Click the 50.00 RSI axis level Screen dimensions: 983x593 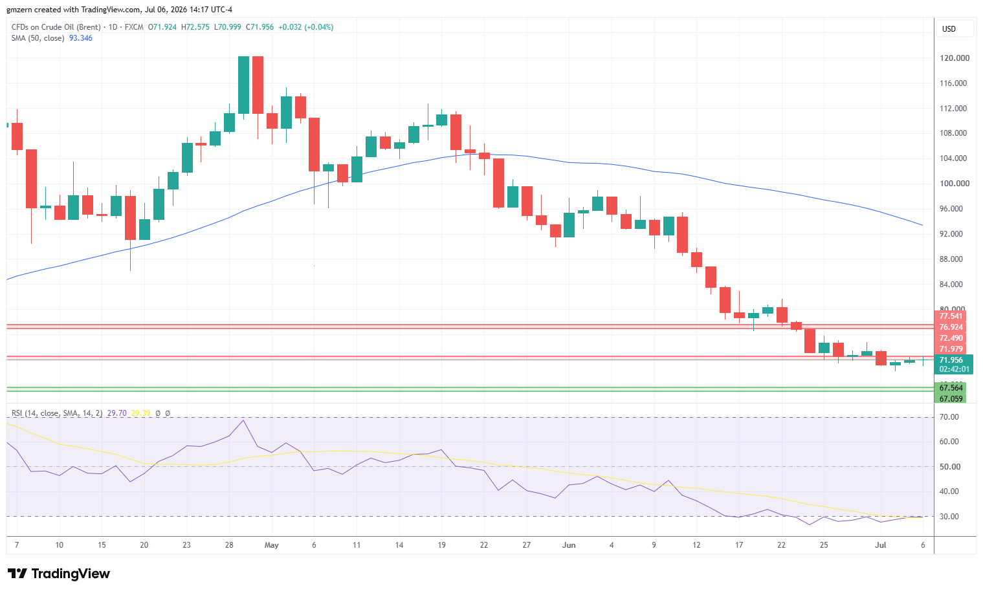[x=949, y=467]
